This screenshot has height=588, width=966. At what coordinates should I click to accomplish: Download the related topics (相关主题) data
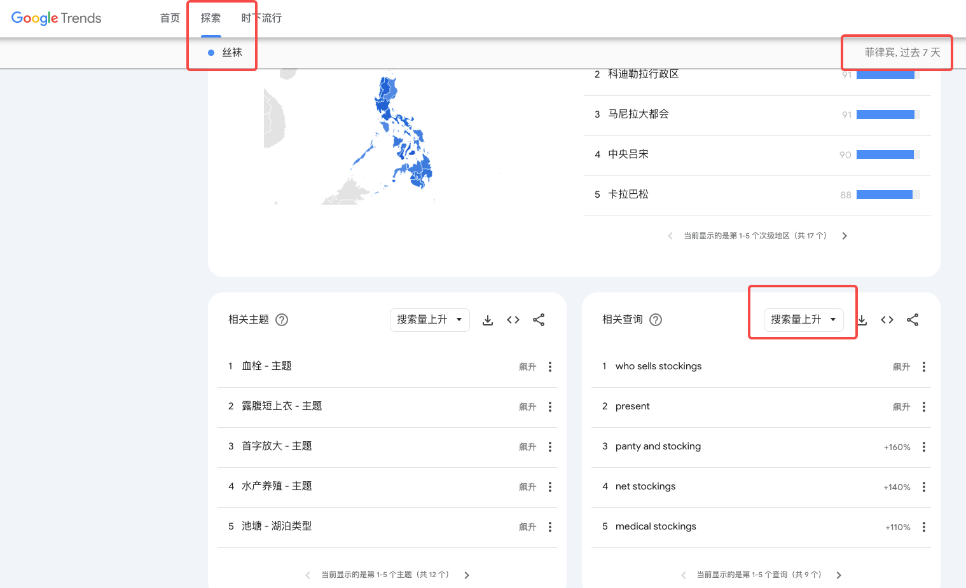coord(488,320)
